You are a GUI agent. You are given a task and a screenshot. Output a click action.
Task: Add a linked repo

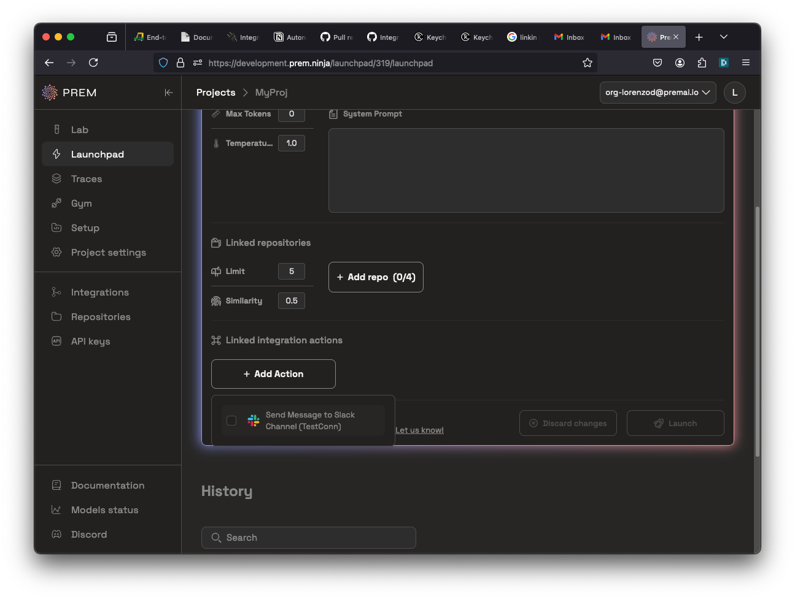[376, 277]
